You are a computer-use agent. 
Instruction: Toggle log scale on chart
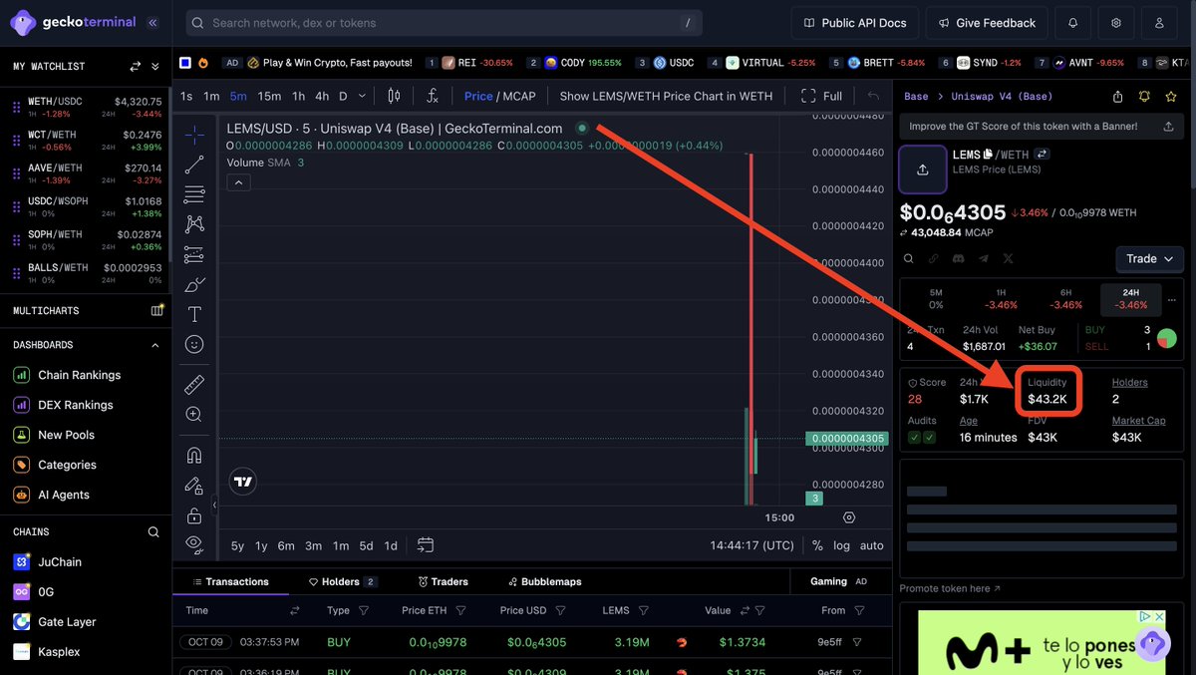coord(842,545)
